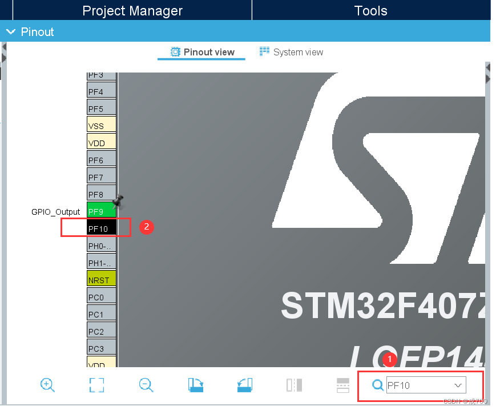Click the horizontal flip split icon
Viewport: 496px width, 410px height.
click(343, 385)
